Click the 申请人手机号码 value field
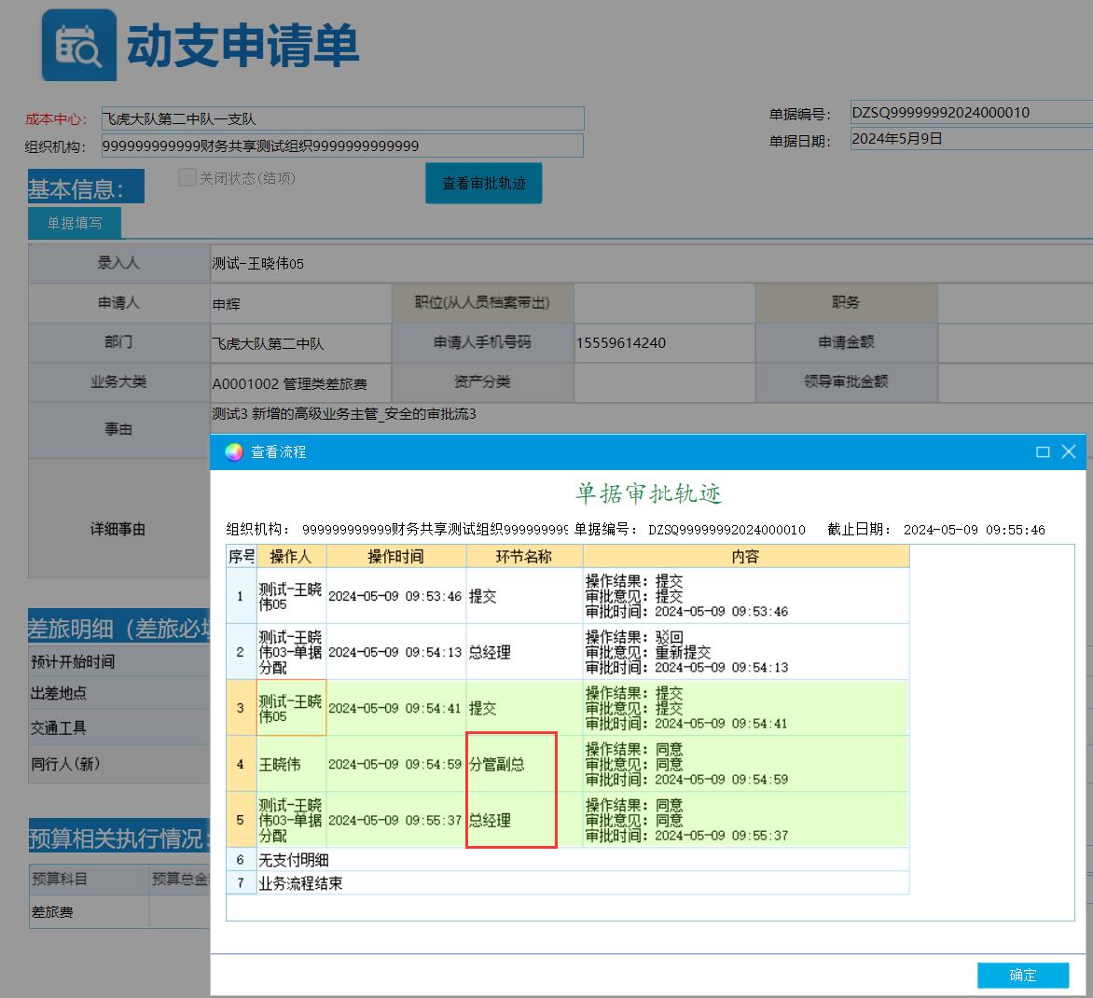The width and height of the screenshot is (1093, 998). pos(663,342)
